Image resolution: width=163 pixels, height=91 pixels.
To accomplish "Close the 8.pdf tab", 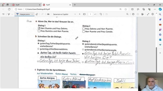I will tap(40, 5).
